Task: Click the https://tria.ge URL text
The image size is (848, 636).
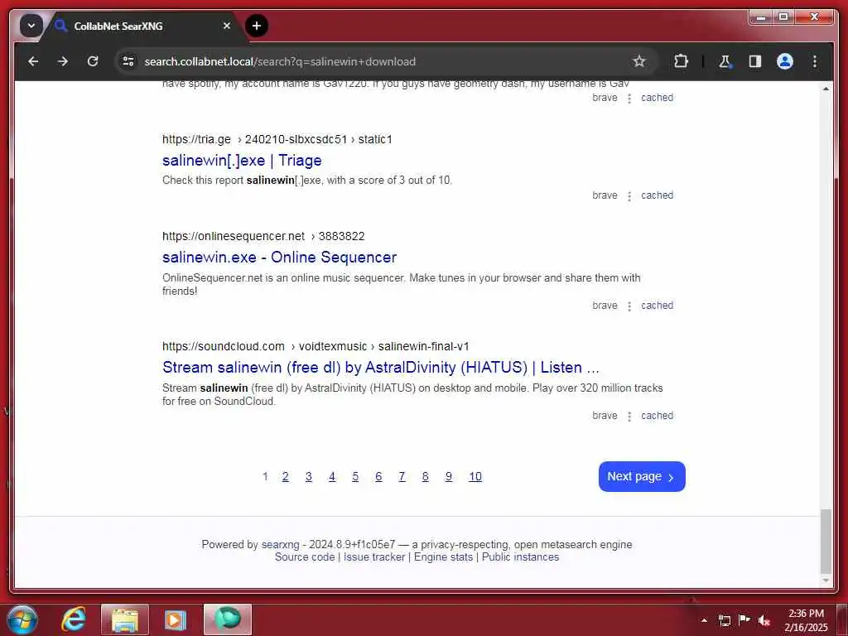Action: (196, 139)
